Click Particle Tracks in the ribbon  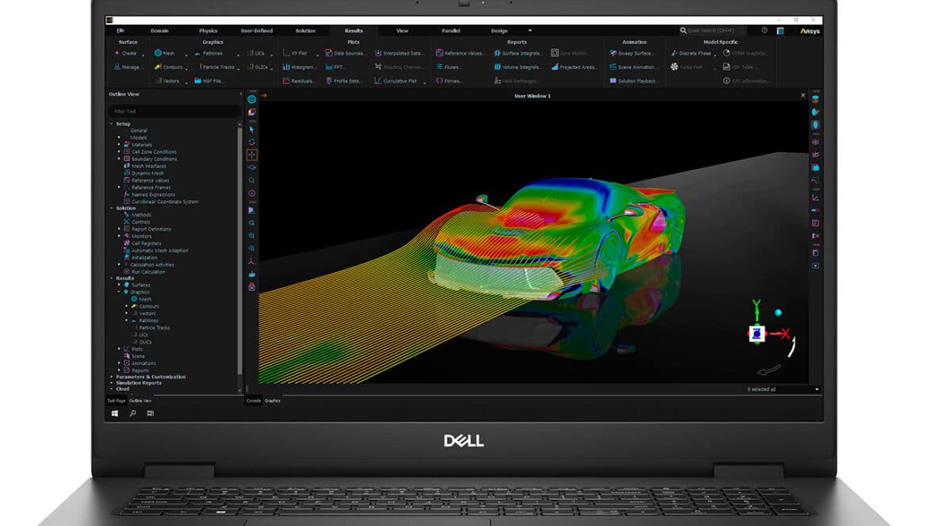point(216,67)
